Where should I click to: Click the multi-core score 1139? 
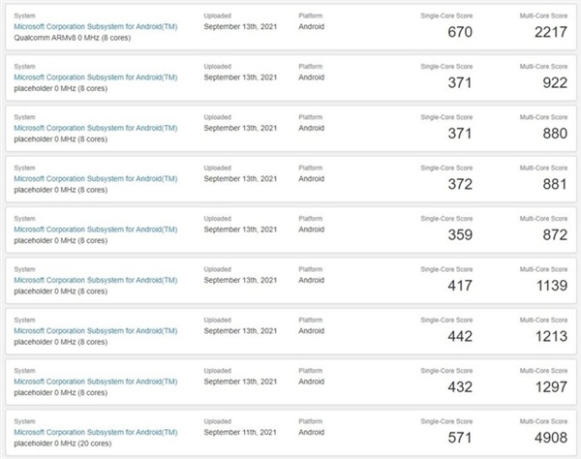[547, 286]
